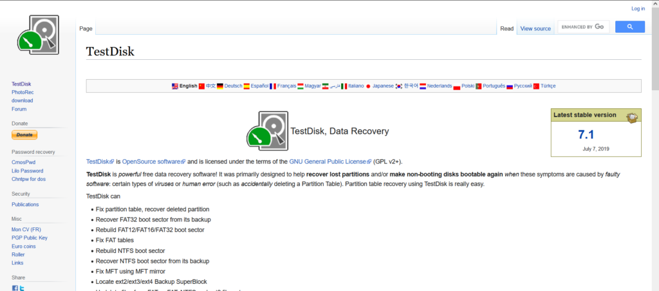Image resolution: width=659 pixels, height=291 pixels.
Task: Click the Log in link
Action: 638,8
